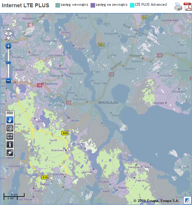This screenshot has width=192, height=205.
Task: Click road 643 marker on the map
Action: tap(145, 18)
